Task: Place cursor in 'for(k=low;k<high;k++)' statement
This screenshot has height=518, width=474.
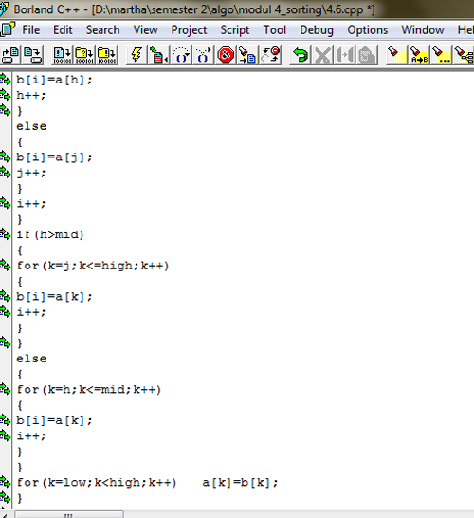Action: [97, 483]
